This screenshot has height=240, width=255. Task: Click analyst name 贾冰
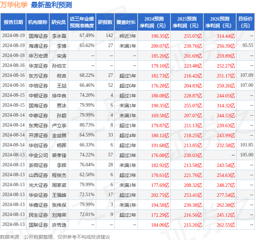pos(62,106)
